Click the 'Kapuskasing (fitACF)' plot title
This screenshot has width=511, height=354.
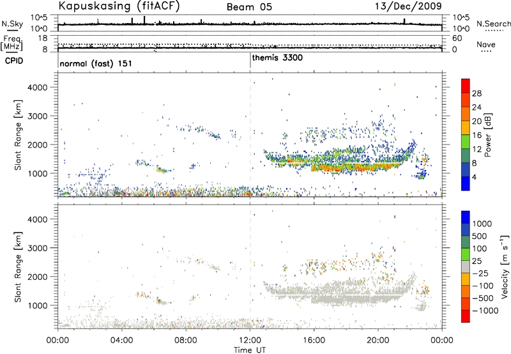tap(119, 6)
